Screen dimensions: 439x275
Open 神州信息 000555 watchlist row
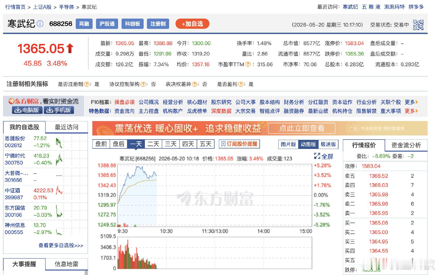(x=45, y=229)
